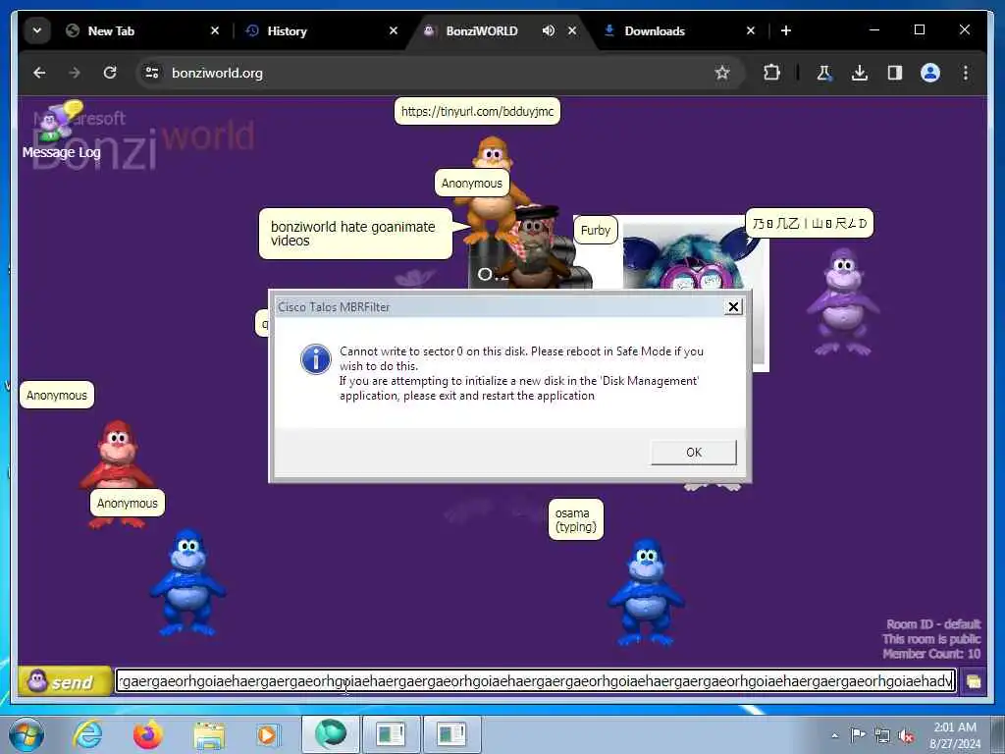Click the purple Bonzi on the right
This screenshot has height=754, width=1005.
point(843,301)
